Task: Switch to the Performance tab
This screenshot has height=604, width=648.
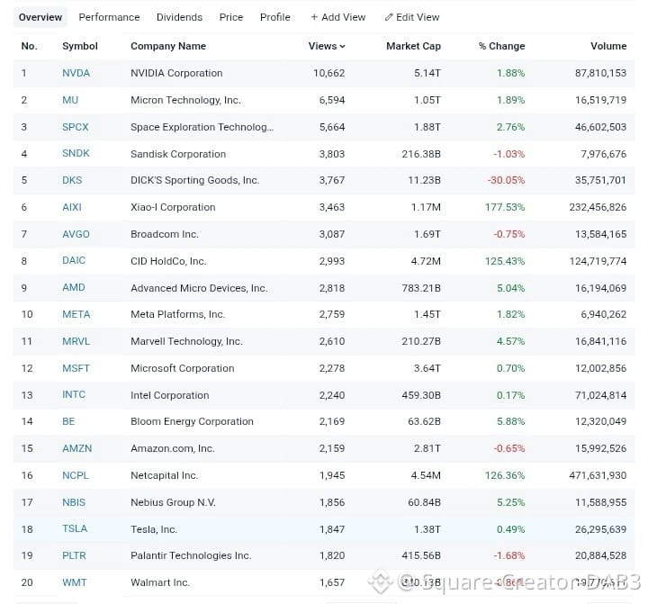Action: 109,17
